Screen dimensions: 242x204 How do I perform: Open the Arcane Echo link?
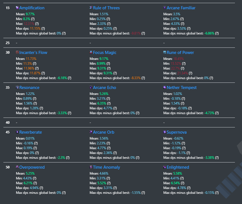click(104, 88)
